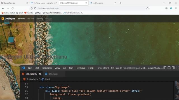This screenshot has height=100, width=179.
Task: Click the linear-gradient text on line 57
Action: (x=78, y=94)
